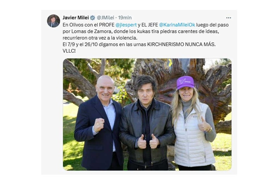This screenshot has height=185, width=278.
Task: Open the @jlespert mention
Action: tap(126, 25)
